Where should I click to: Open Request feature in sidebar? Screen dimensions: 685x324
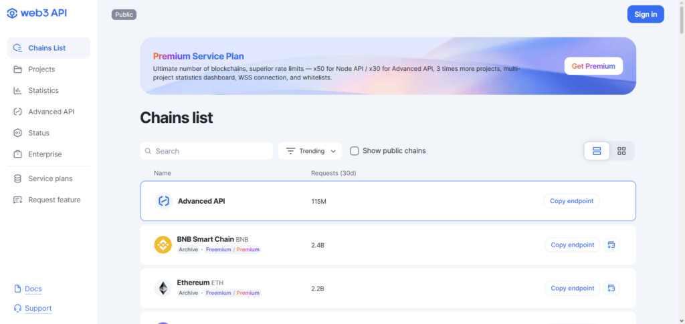click(x=48, y=200)
